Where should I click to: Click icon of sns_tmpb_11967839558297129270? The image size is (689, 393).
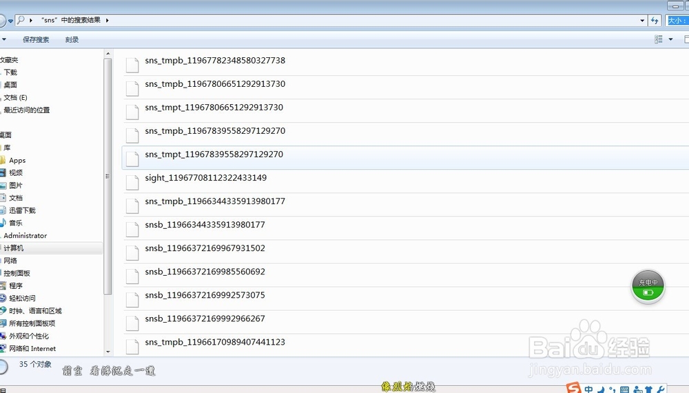pyautogui.click(x=132, y=135)
